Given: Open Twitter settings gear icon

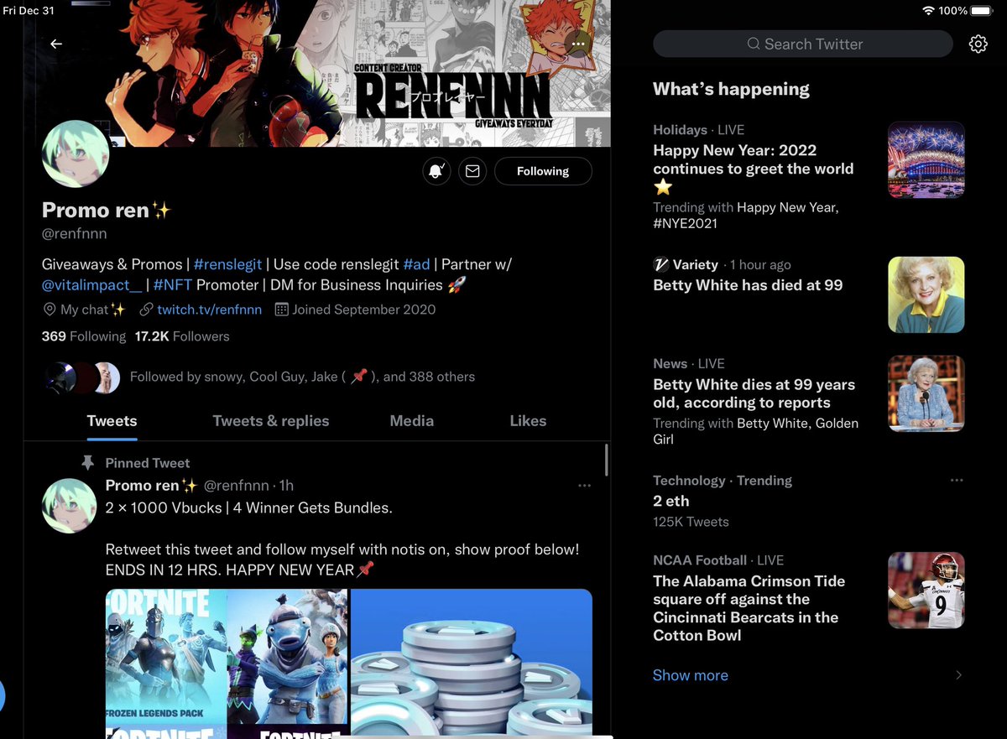Looking at the screenshot, I should 978,44.
